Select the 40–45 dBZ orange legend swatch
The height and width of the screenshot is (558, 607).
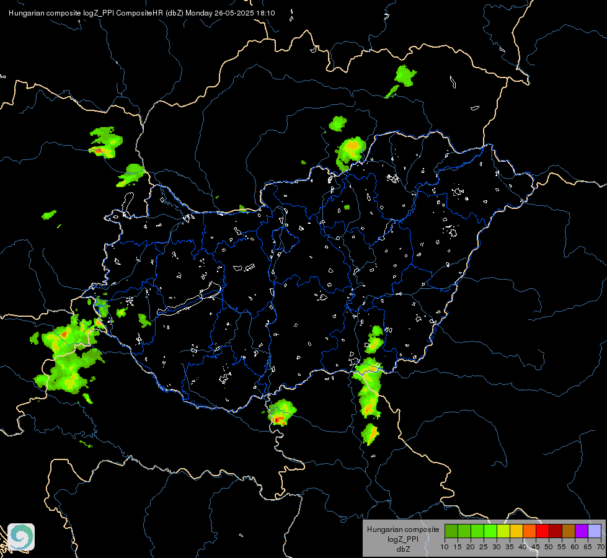529,531
